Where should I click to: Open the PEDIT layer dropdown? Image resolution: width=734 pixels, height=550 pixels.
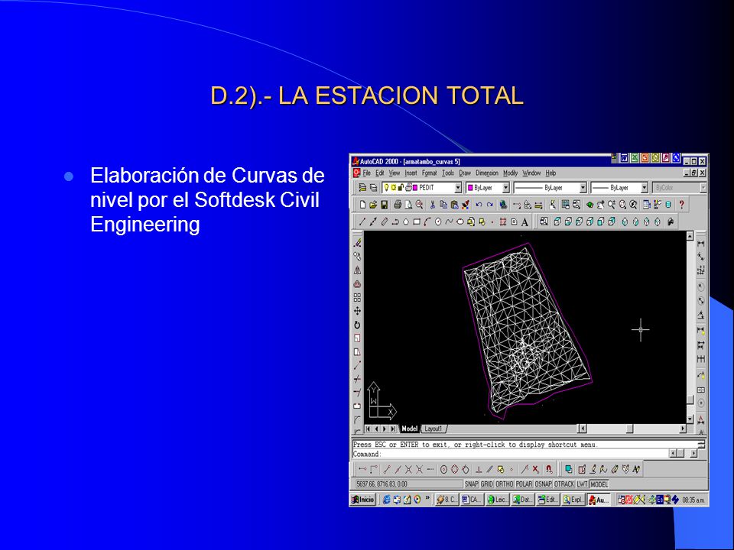(458, 188)
